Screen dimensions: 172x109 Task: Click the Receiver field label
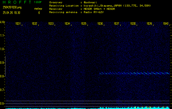click(x=56, y=9)
